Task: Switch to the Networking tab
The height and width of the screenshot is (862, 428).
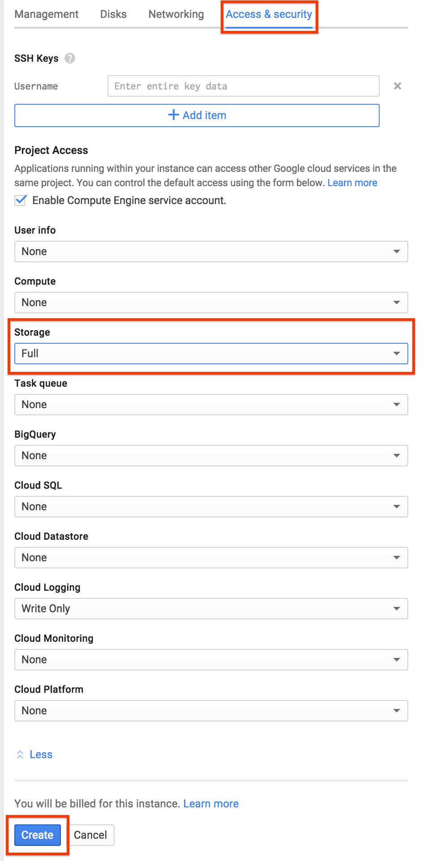Action: 176,14
